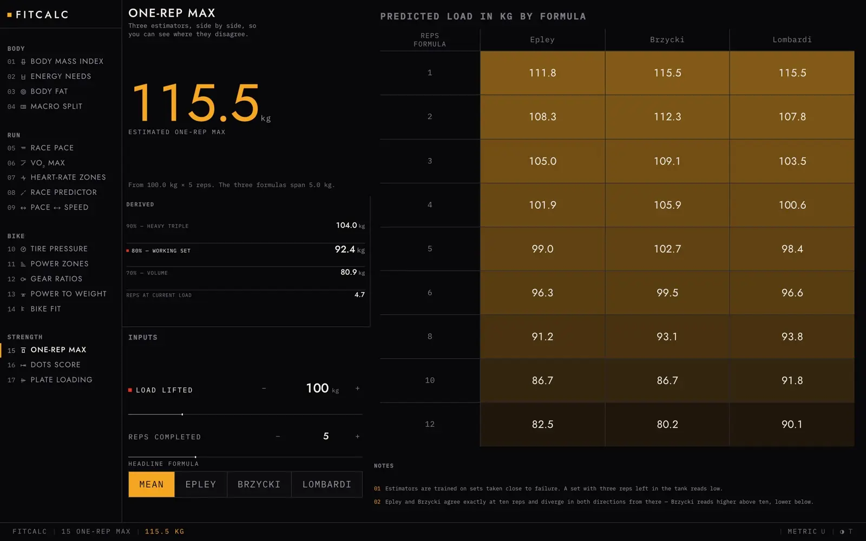
Task: Click the DOTS Score sidebar icon
Action: [23, 365]
